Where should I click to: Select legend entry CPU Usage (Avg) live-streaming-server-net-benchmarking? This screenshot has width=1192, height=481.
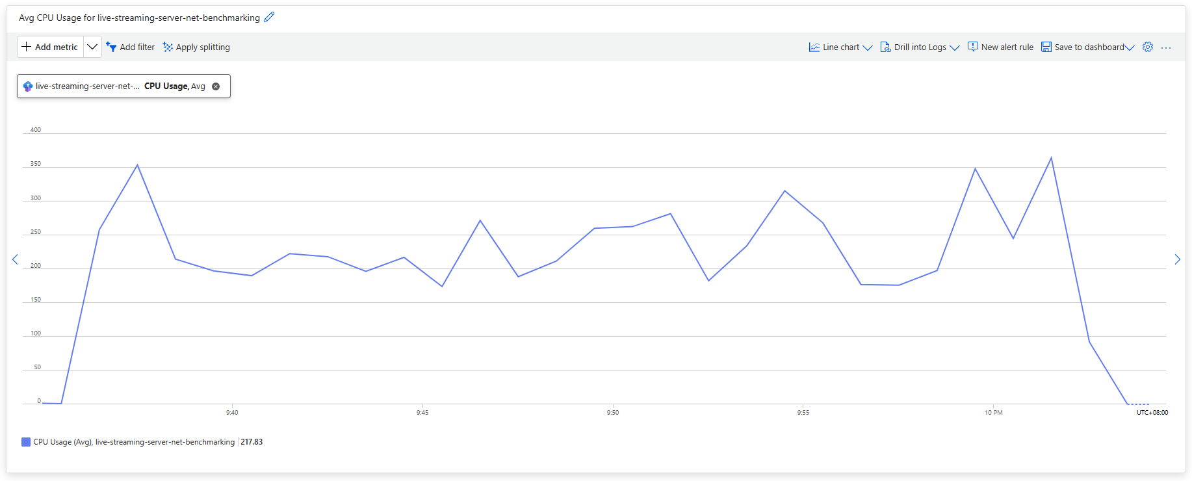134,442
